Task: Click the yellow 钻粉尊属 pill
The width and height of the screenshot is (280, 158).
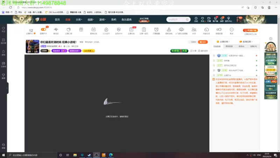Action: coord(89,51)
